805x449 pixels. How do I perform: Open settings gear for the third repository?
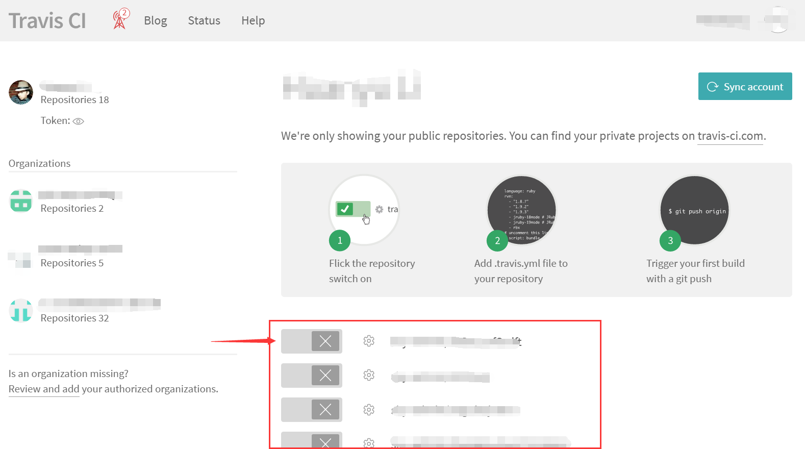(369, 410)
